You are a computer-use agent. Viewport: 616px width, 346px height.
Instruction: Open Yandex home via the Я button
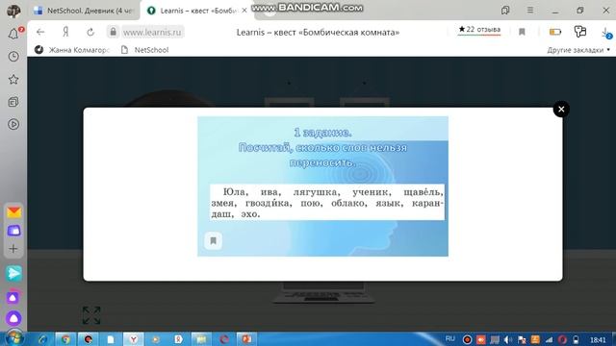click(65, 32)
